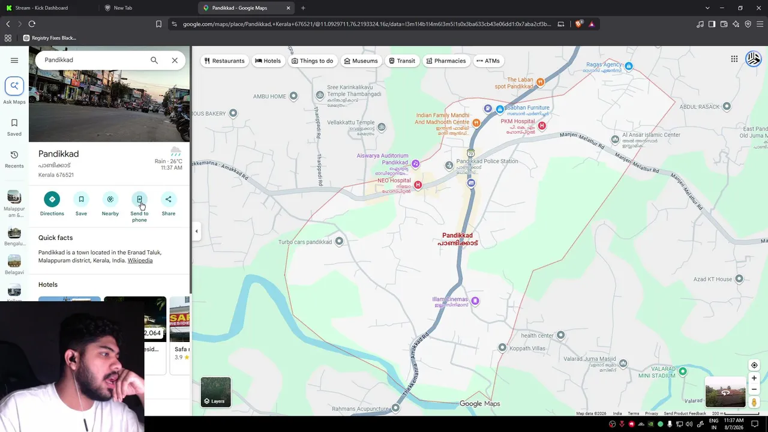Go back to the previous page
Viewport: 768px width, 432px height.
click(x=8, y=24)
